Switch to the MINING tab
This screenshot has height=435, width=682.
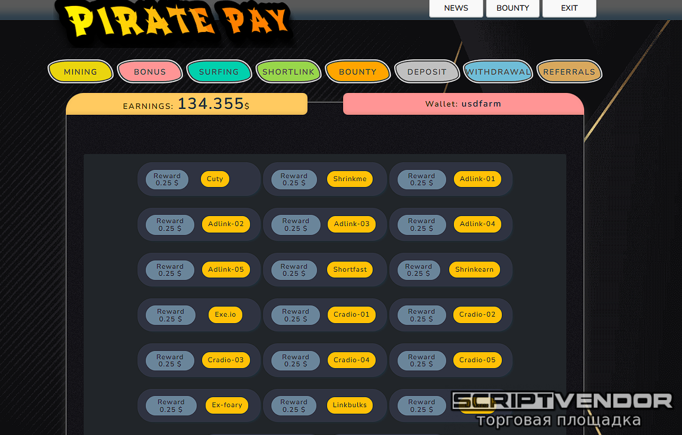point(81,72)
